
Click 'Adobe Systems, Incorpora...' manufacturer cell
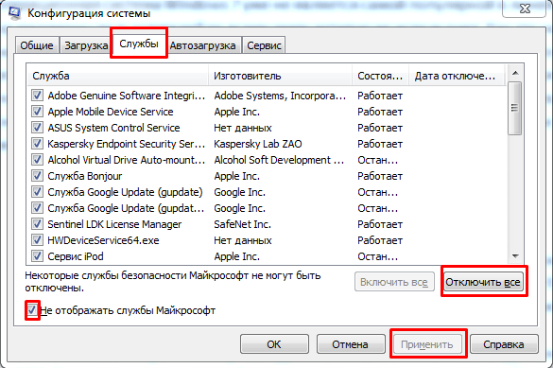click(280, 96)
